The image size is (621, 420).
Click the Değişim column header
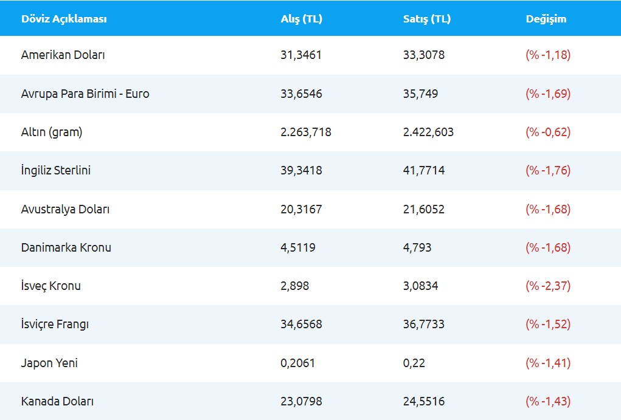pyautogui.click(x=546, y=19)
